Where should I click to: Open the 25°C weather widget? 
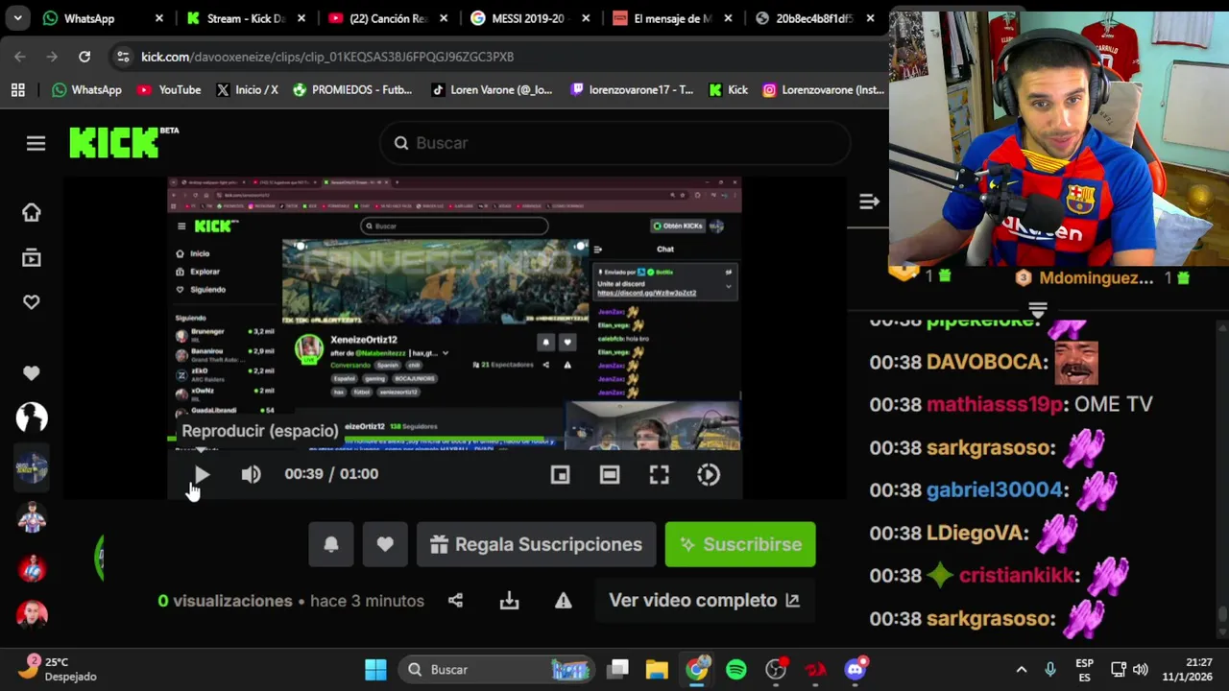pyautogui.click(x=60, y=669)
